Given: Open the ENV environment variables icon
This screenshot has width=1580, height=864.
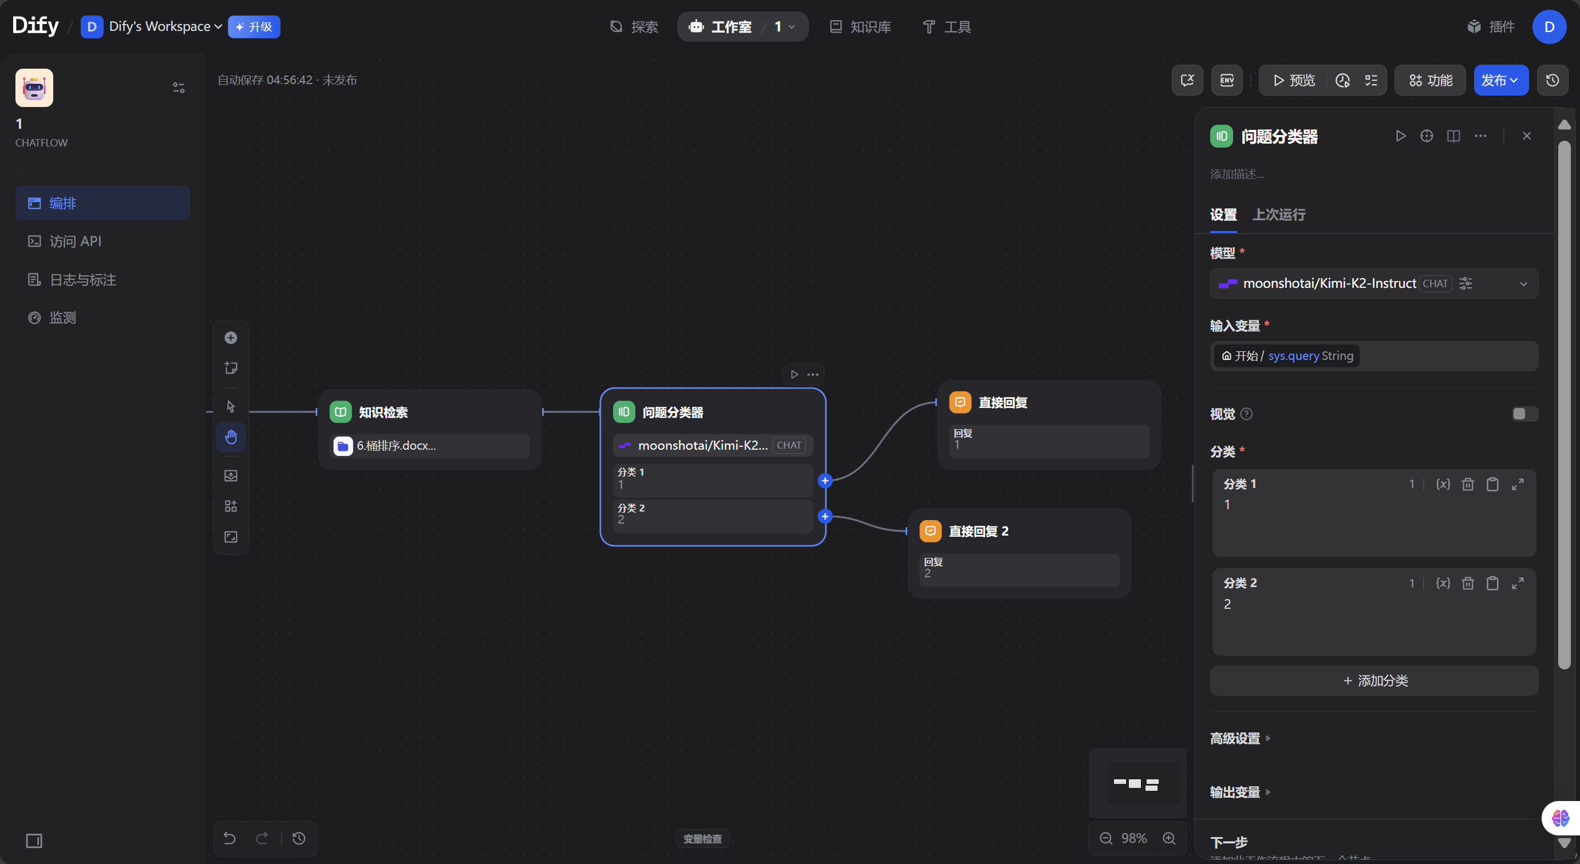Looking at the screenshot, I should pyautogui.click(x=1227, y=80).
